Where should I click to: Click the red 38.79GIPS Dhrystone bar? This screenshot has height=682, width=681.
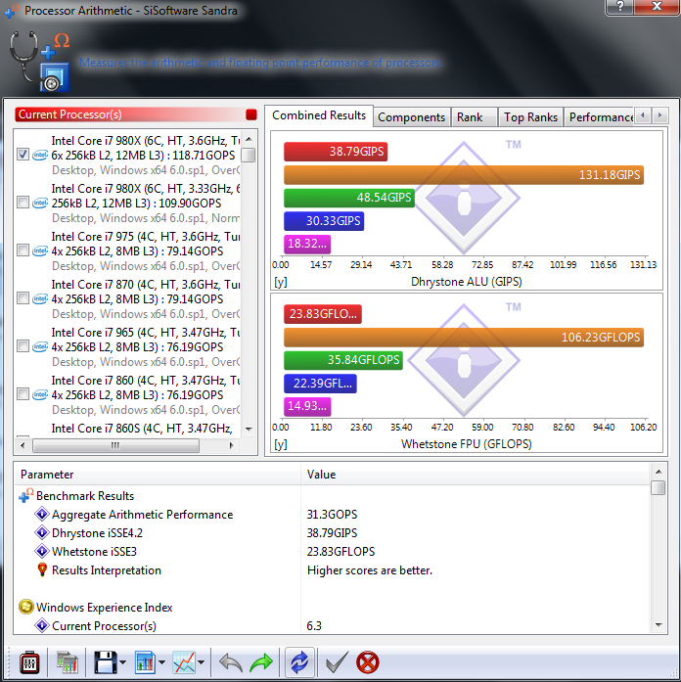pyautogui.click(x=336, y=152)
